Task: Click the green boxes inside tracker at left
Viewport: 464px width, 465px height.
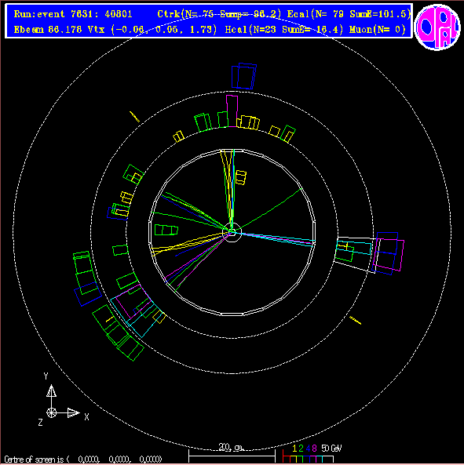Action: (x=166, y=230)
